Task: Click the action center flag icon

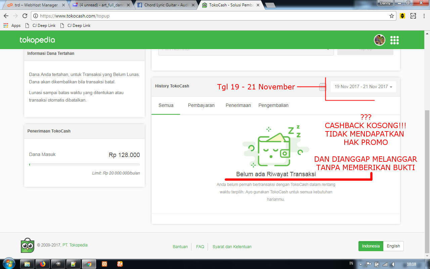Action: click(x=369, y=264)
